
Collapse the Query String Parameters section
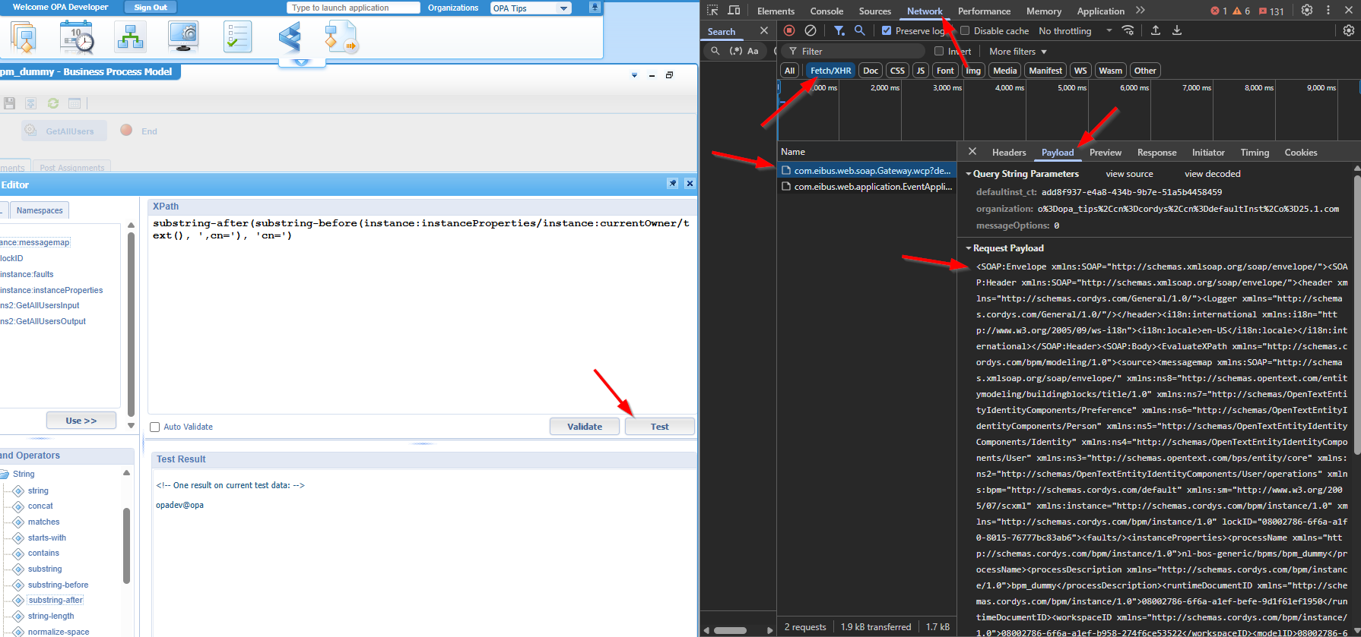tap(969, 174)
